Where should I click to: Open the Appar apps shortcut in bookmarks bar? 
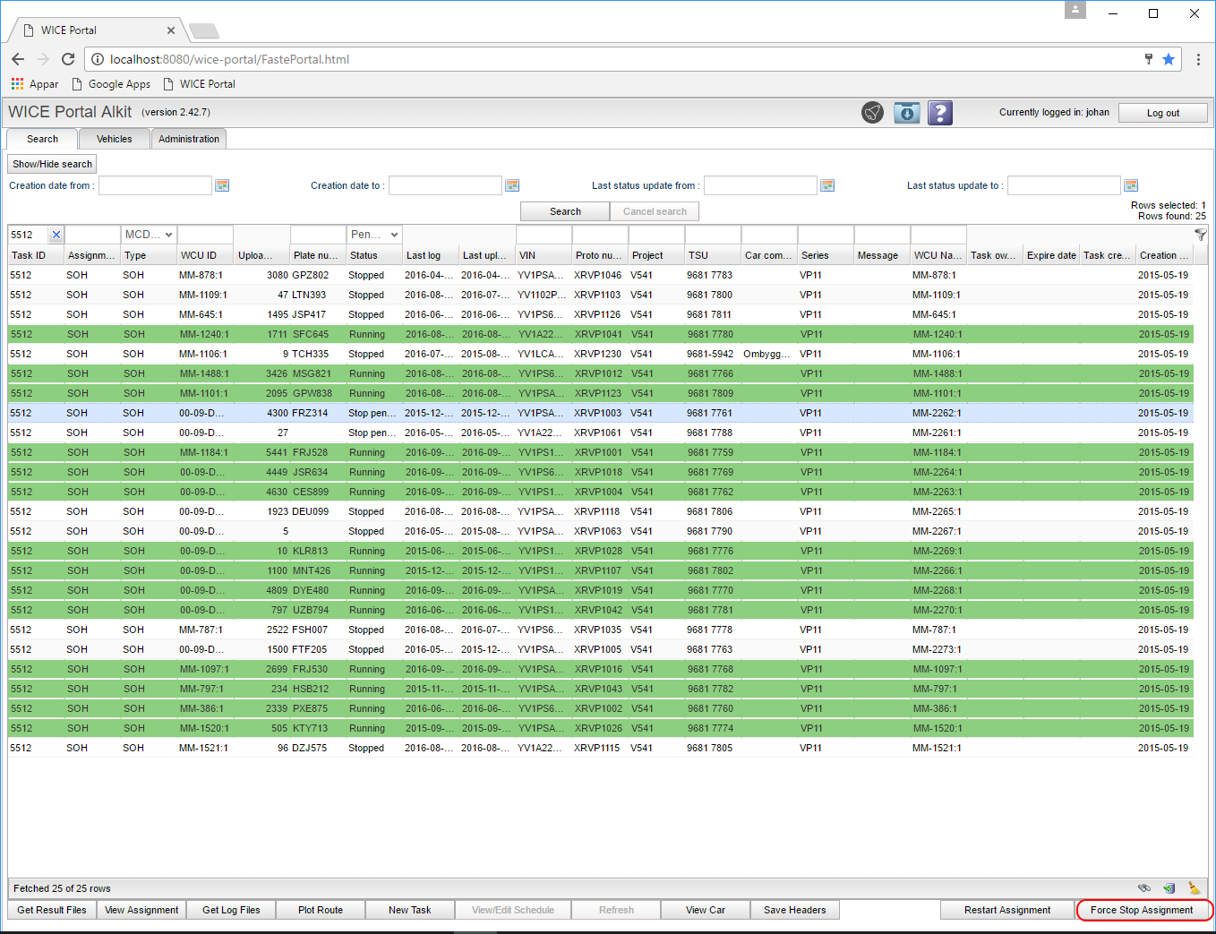point(35,84)
